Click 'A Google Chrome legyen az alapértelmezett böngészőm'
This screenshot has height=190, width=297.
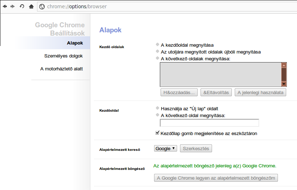pos(216,178)
